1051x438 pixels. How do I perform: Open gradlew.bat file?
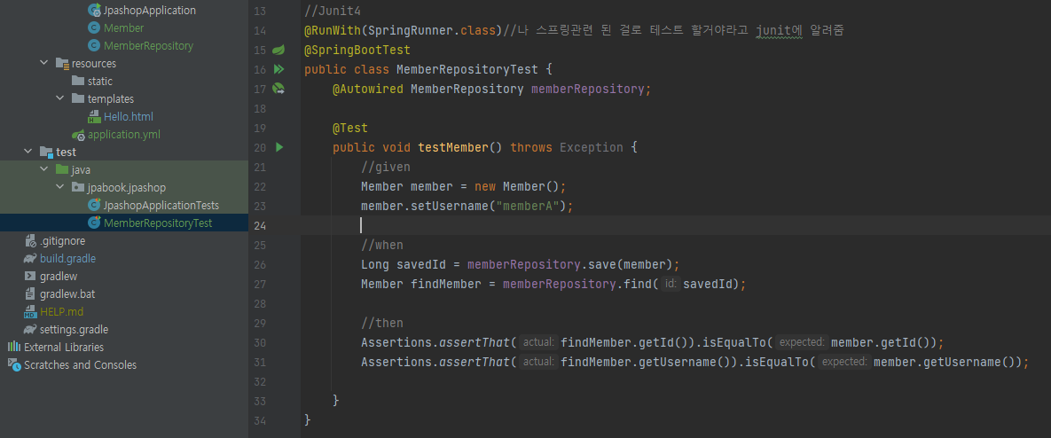[x=67, y=294]
